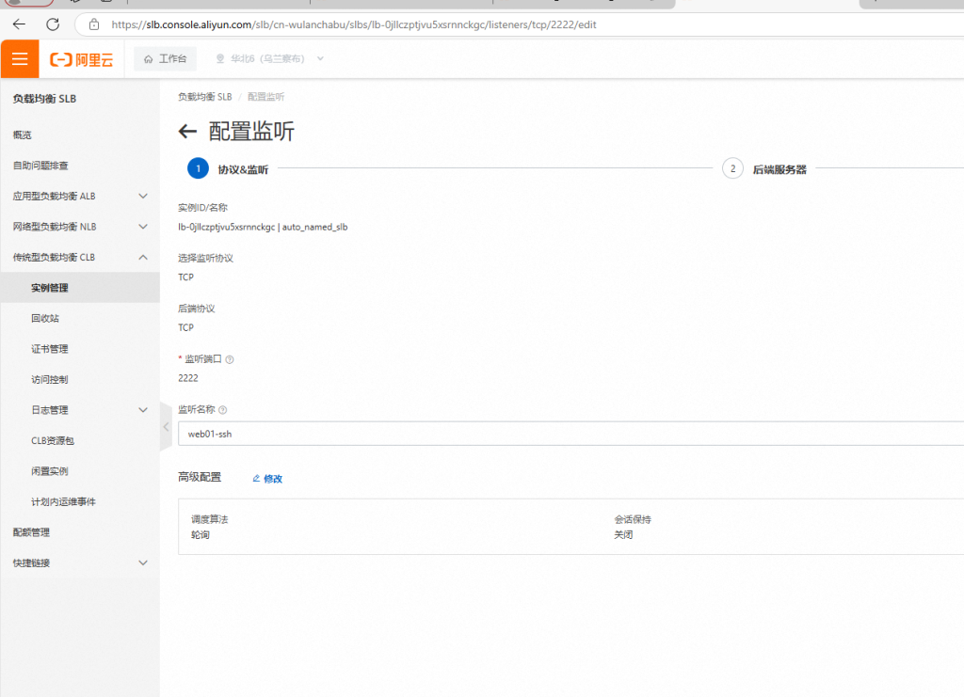
Task: Click the 负载均衡 SLB breadcrumb link
Action: tap(204, 97)
